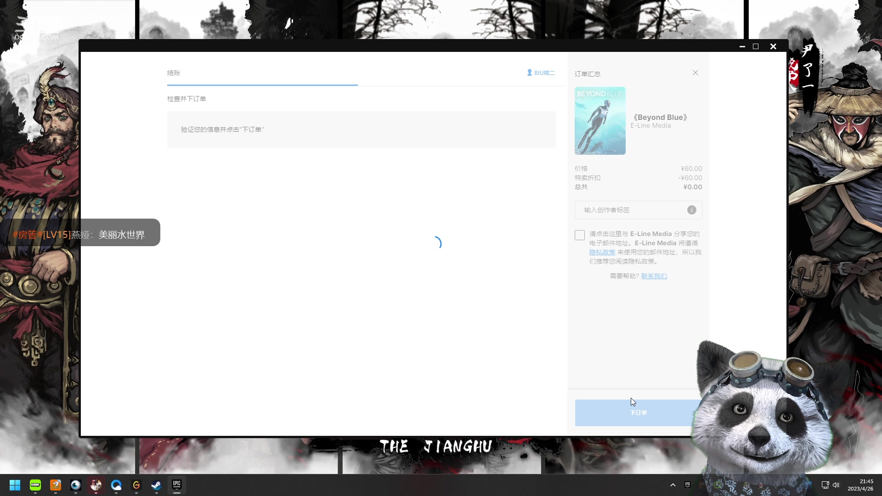Select the Epic Games Launcher on the taskbar
This screenshot has width=882, height=496.
[x=177, y=485]
